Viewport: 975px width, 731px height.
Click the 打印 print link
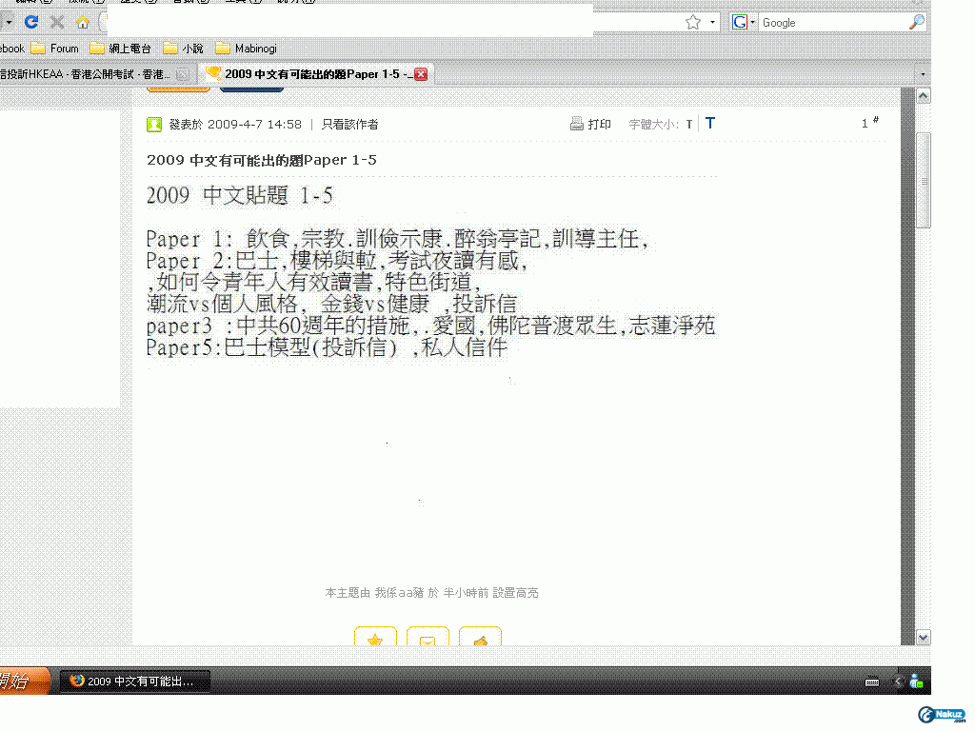600,125
